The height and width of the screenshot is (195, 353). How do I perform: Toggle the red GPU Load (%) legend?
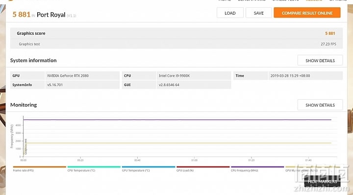click(203, 169)
